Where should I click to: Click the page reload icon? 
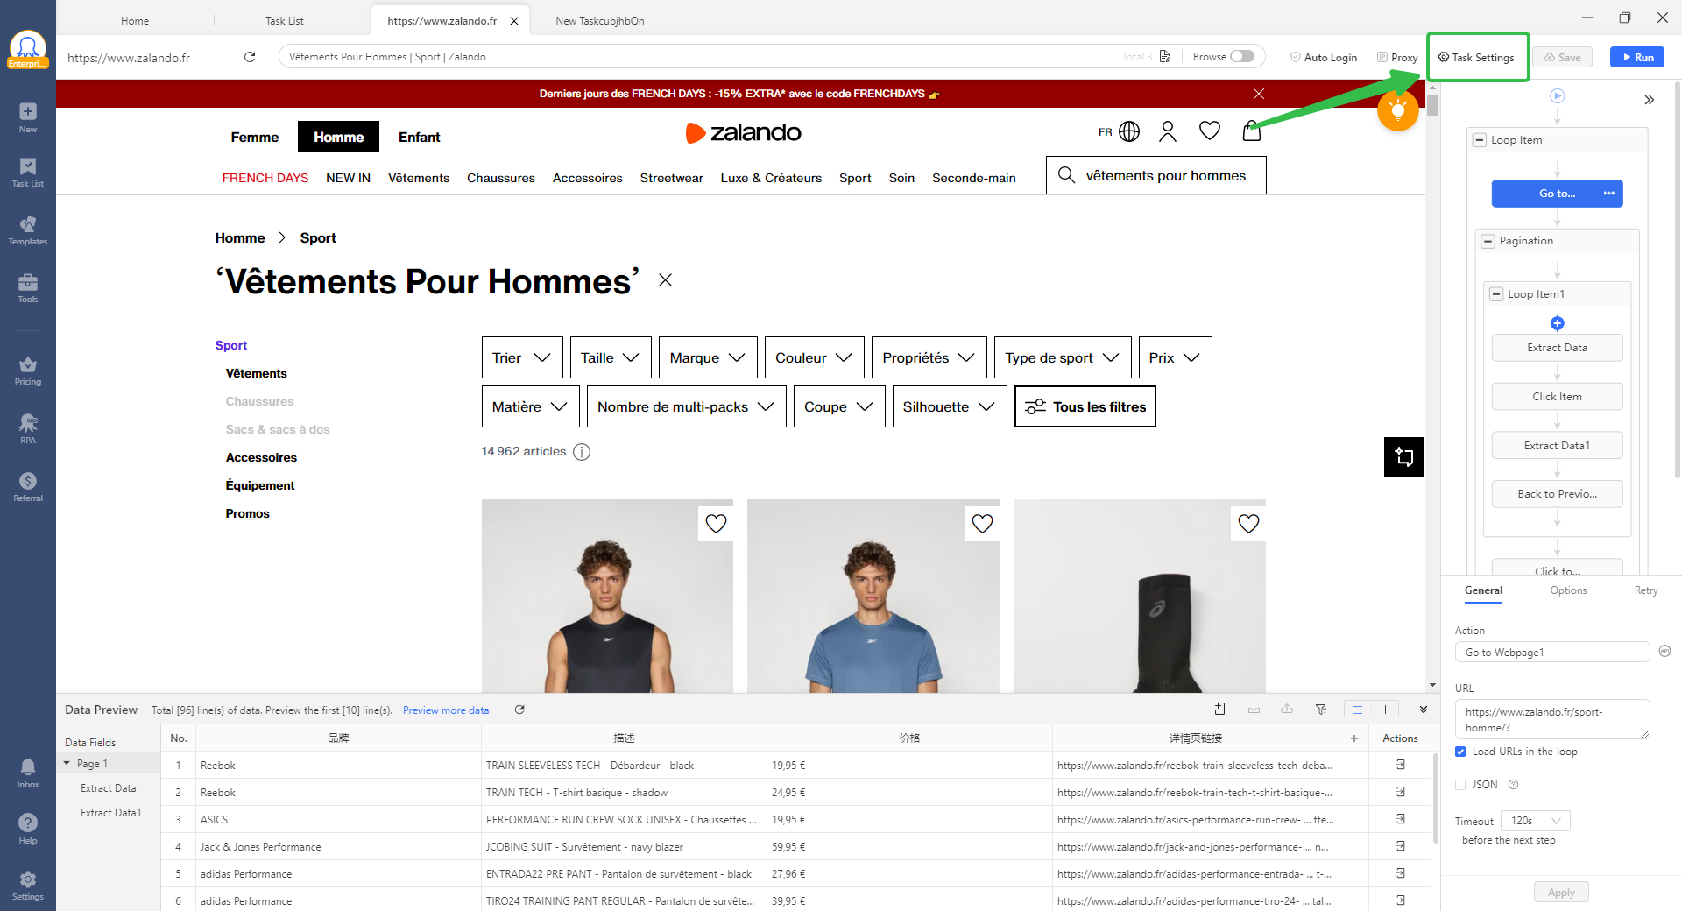pos(250,57)
